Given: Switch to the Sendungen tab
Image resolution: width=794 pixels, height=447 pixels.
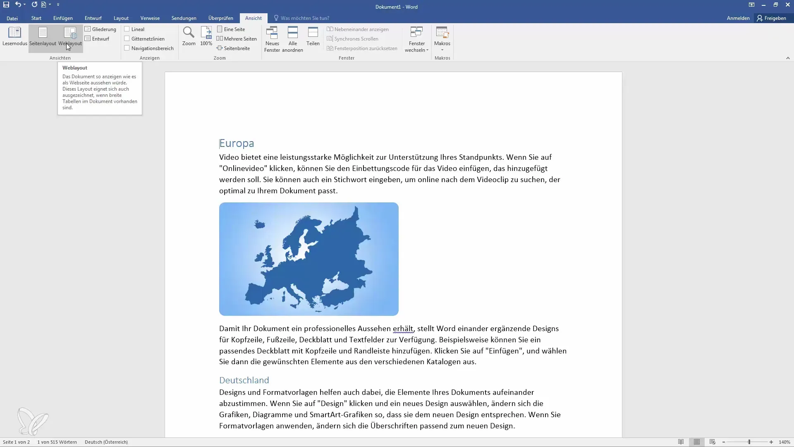Looking at the screenshot, I should pos(184,18).
